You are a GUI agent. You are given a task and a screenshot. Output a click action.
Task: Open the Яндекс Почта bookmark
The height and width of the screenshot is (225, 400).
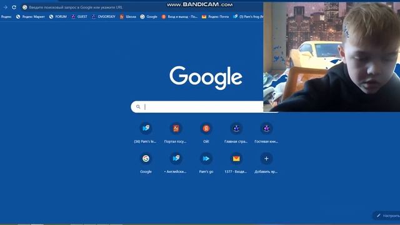coord(215,17)
